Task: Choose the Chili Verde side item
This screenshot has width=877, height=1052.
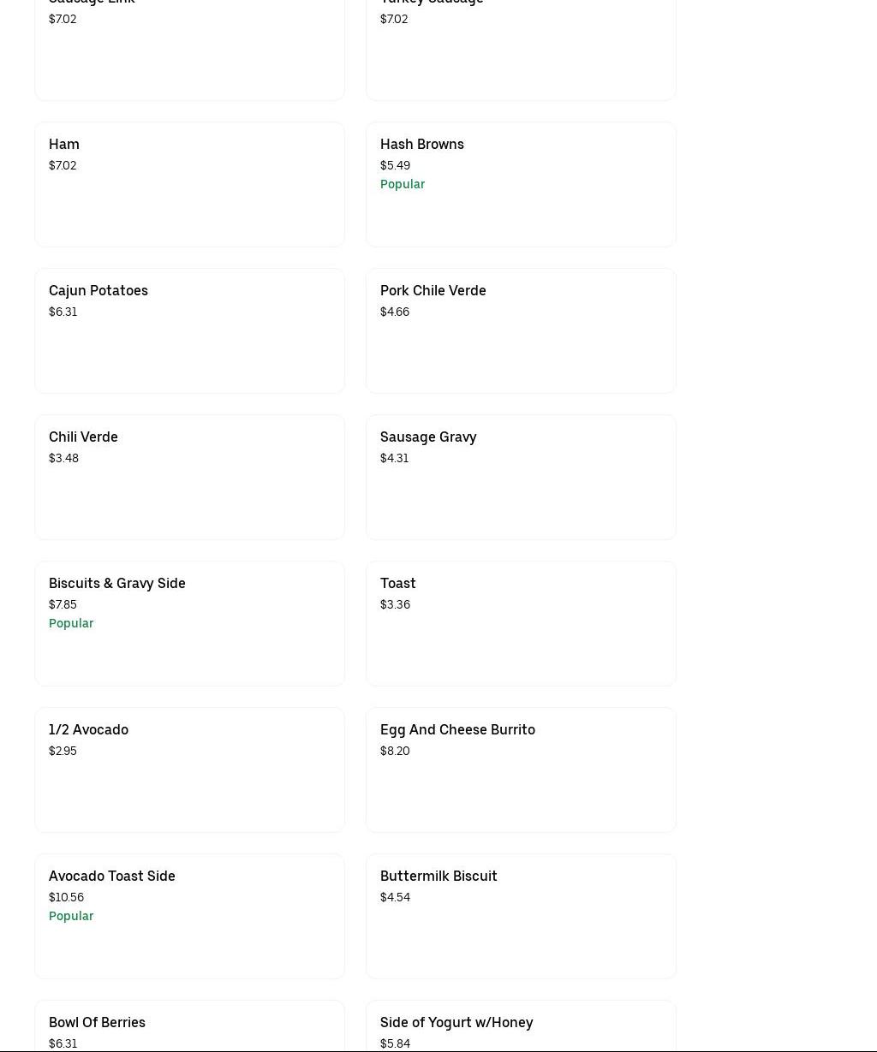Action: click(x=189, y=477)
